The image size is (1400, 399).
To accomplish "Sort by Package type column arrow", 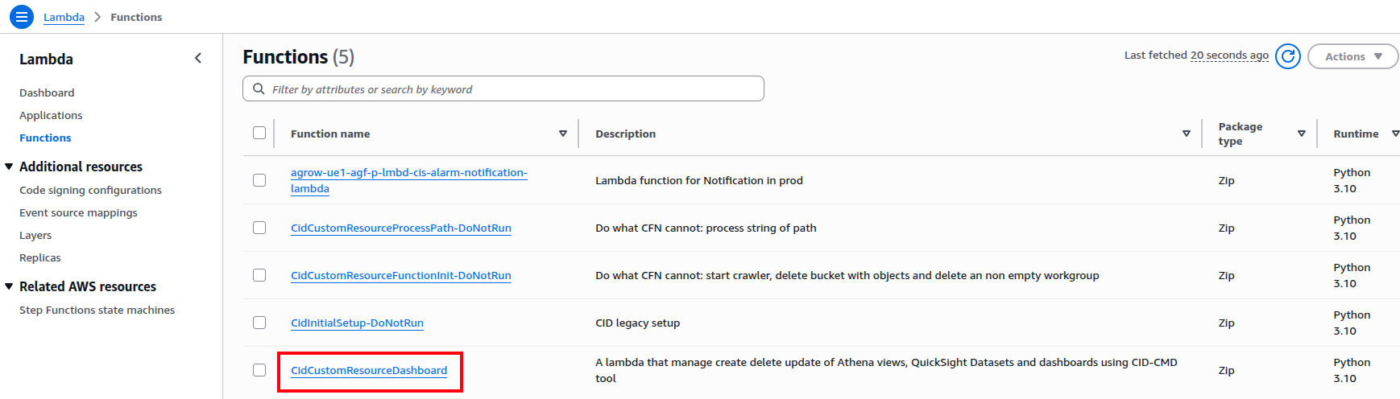I will click(1302, 134).
